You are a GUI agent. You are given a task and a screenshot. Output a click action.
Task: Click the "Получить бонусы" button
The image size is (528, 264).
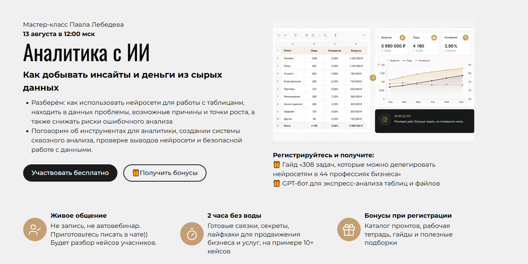pyautogui.click(x=165, y=173)
